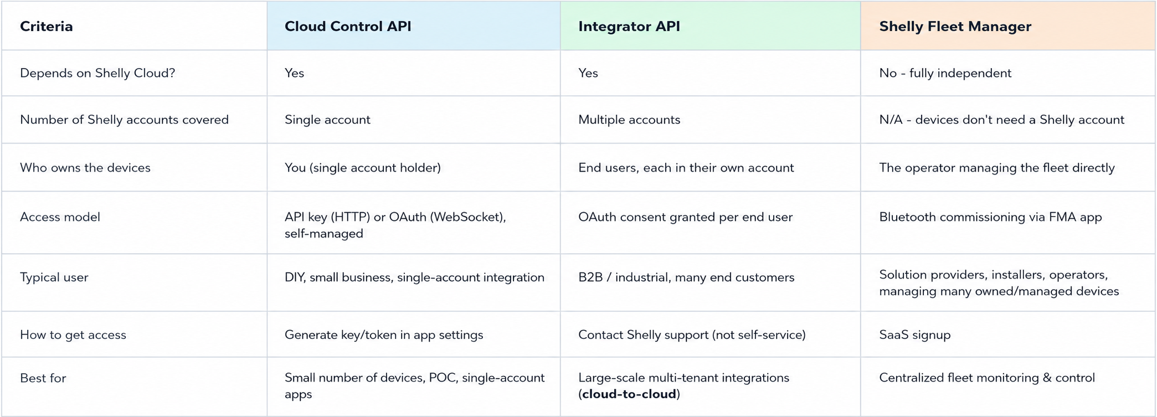
Task: Click the Shelly Fleet Manager column header
Action: coord(1008,26)
